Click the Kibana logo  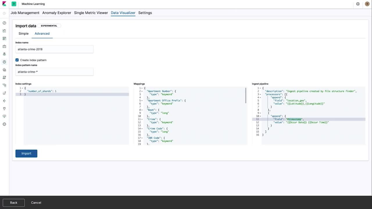4,4
